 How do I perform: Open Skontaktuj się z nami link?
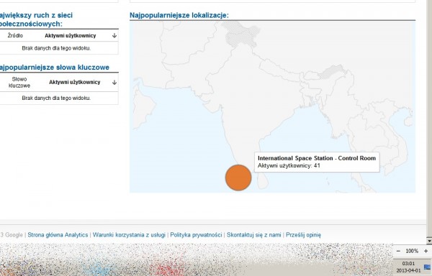(x=253, y=235)
